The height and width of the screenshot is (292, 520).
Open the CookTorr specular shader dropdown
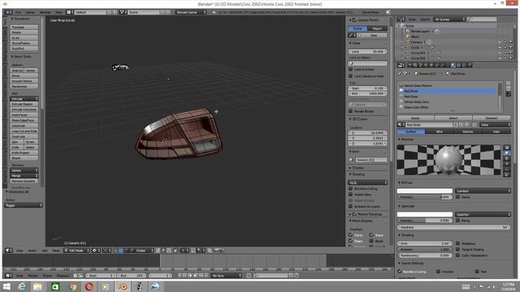[x=483, y=214]
